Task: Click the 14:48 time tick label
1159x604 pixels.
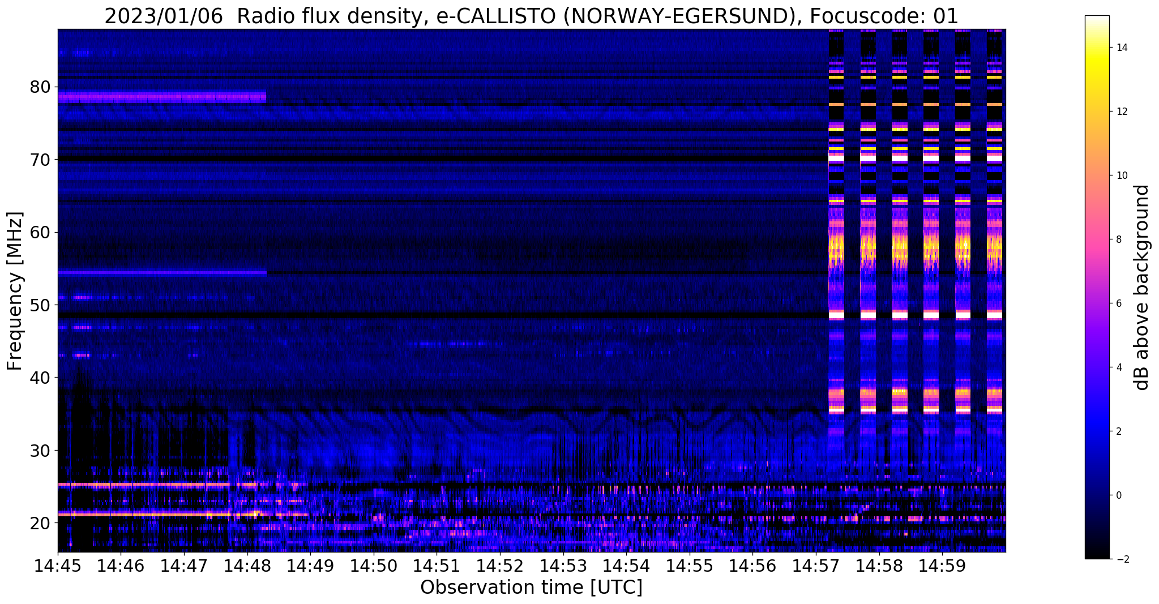Action: pyautogui.click(x=247, y=566)
